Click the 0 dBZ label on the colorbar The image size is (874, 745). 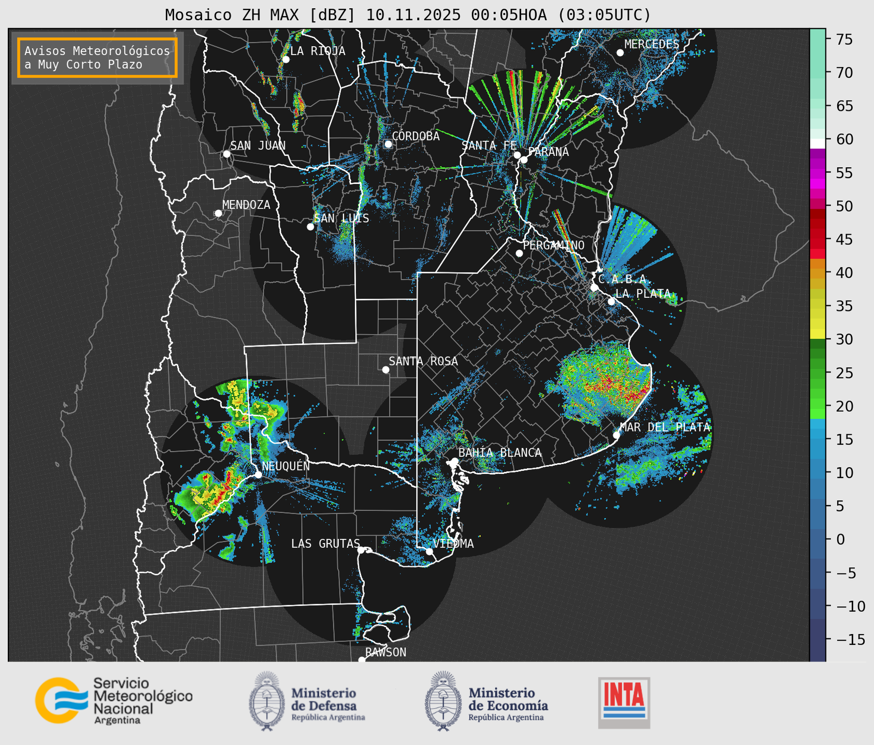[x=840, y=539]
